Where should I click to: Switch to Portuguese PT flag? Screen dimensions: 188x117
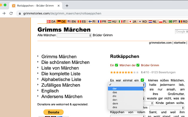[x=173, y=22]
